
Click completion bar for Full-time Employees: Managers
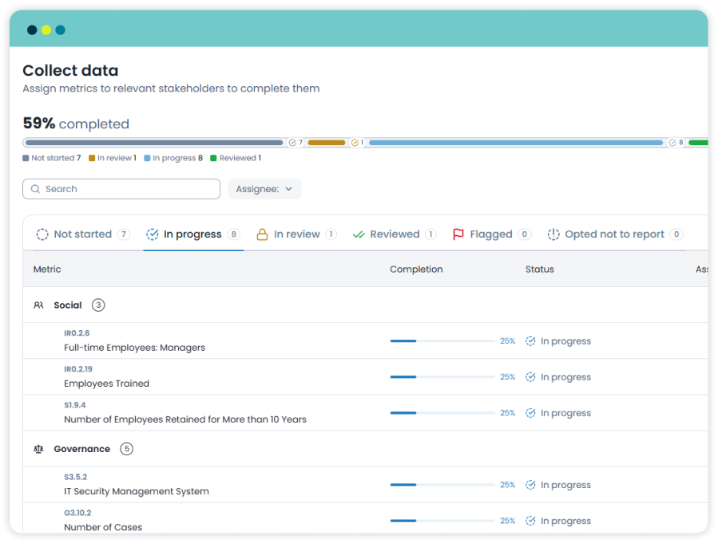tap(442, 341)
